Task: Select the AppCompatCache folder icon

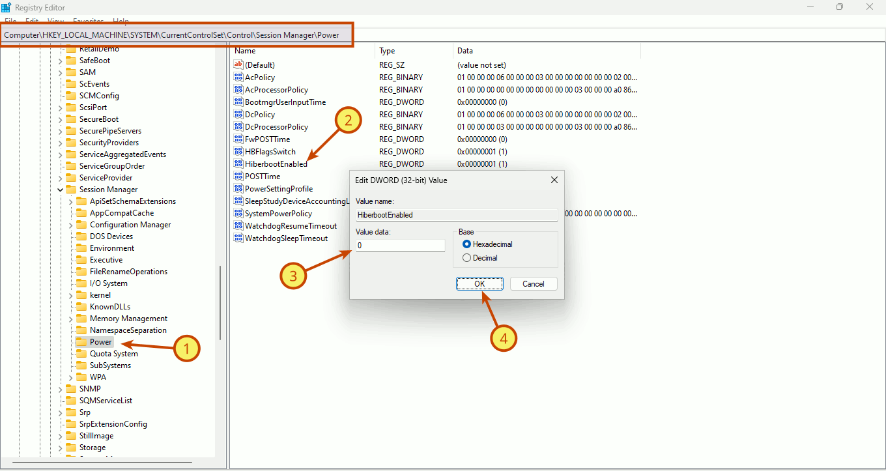Action: 81,213
